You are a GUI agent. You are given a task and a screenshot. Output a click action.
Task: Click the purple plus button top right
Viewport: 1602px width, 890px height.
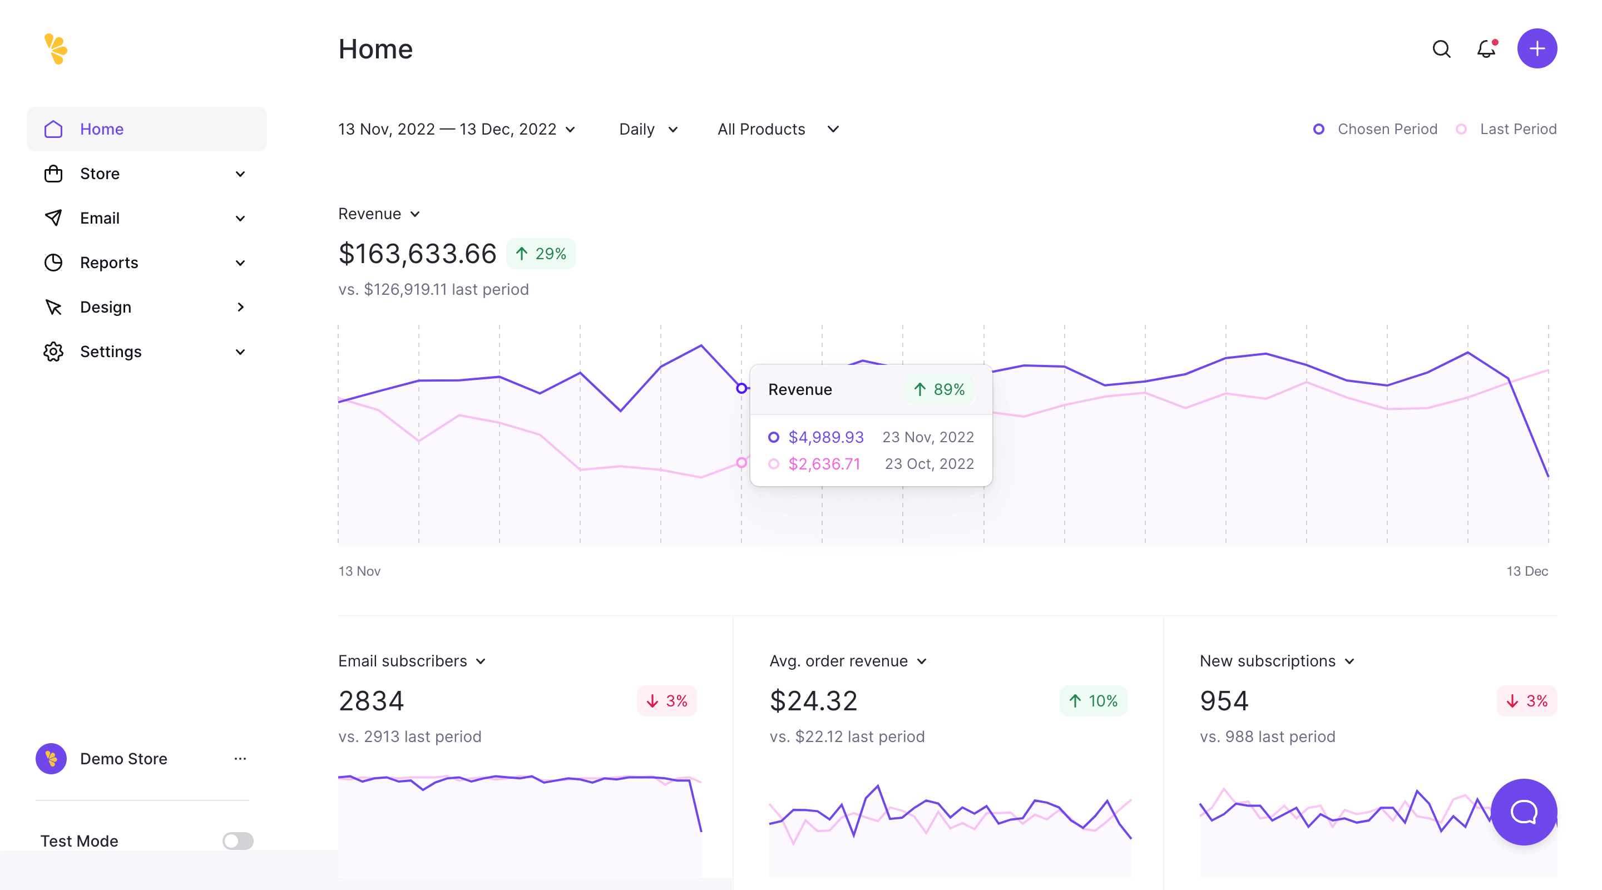click(x=1535, y=48)
